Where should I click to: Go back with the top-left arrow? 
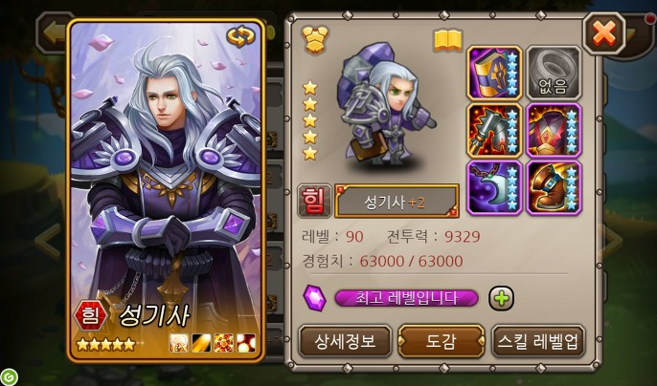tap(53, 33)
